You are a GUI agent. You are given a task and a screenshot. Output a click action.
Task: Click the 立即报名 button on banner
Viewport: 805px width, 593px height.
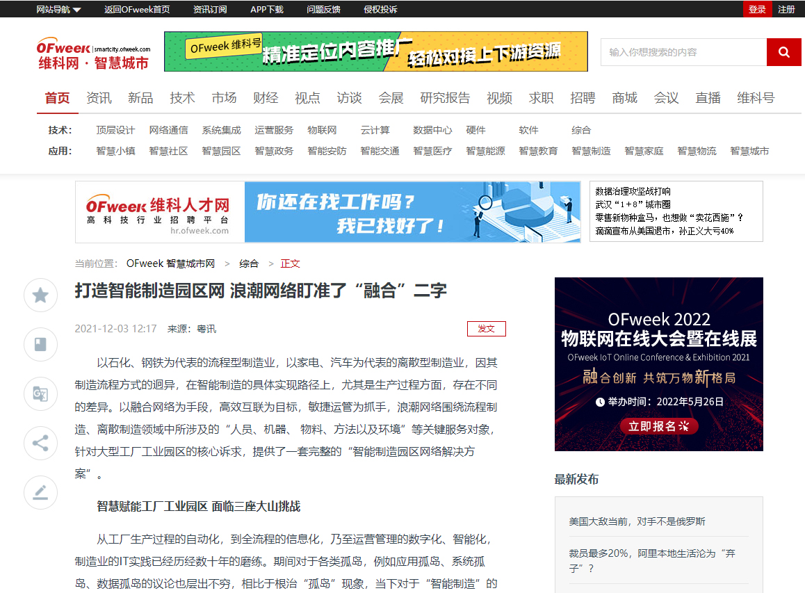click(658, 426)
